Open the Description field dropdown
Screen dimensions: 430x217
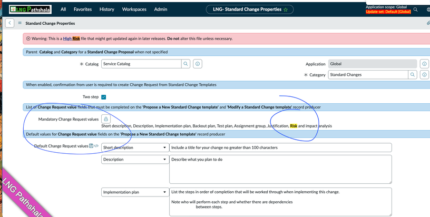point(135,160)
